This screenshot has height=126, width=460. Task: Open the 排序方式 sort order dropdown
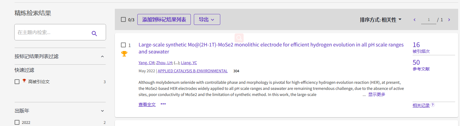381,20
